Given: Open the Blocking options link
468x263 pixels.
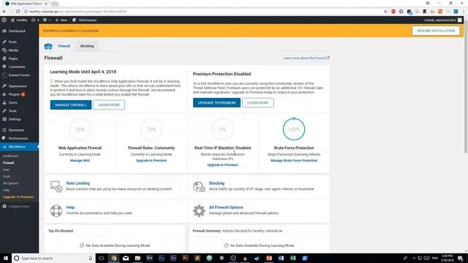Looking at the screenshot, I should point(216,183).
